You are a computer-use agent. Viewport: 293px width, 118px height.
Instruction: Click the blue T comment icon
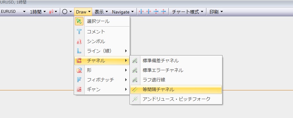[79, 32]
